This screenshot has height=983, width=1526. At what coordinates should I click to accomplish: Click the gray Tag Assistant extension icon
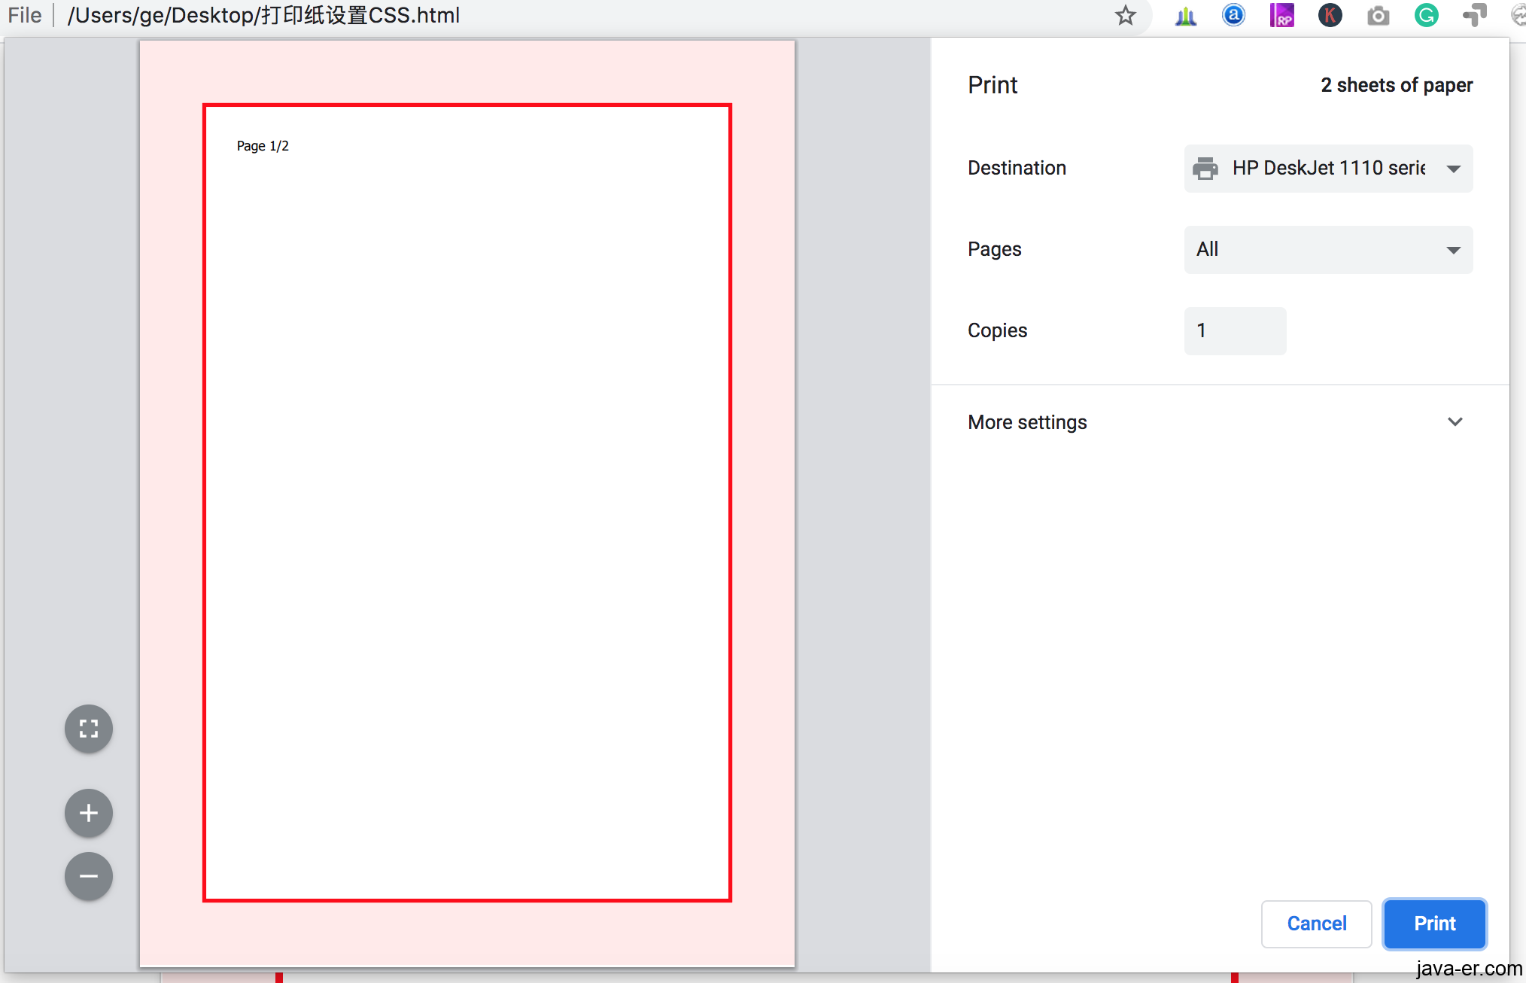(1473, 15)
